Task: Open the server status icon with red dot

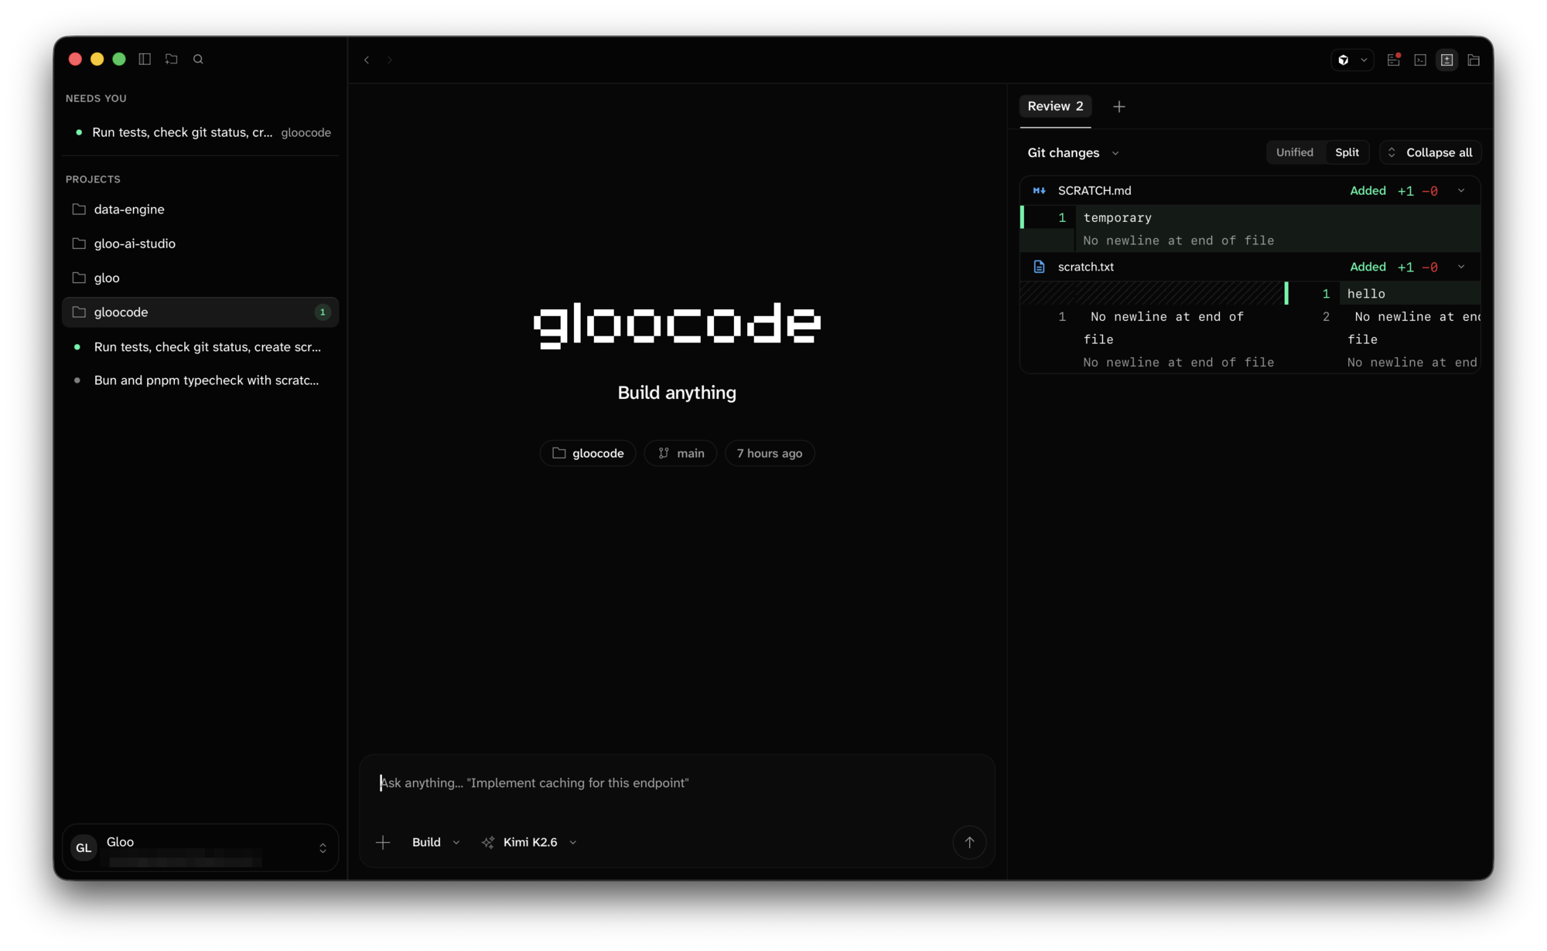Action: [x=1394, y=60]
